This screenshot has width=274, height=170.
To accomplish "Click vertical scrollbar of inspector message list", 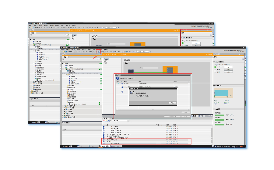I will pos(212,135).
